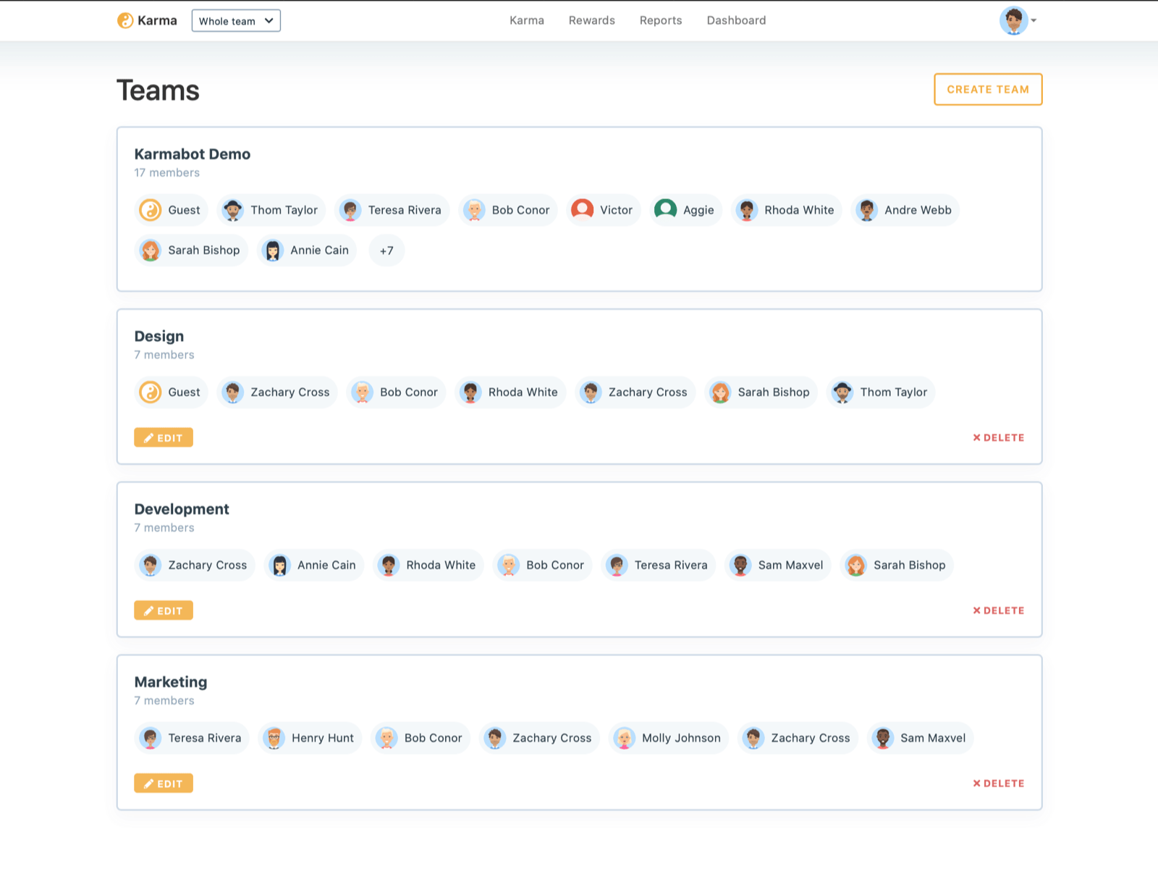
Task: Open the Whole team dropdown
Action: [236, 21]
